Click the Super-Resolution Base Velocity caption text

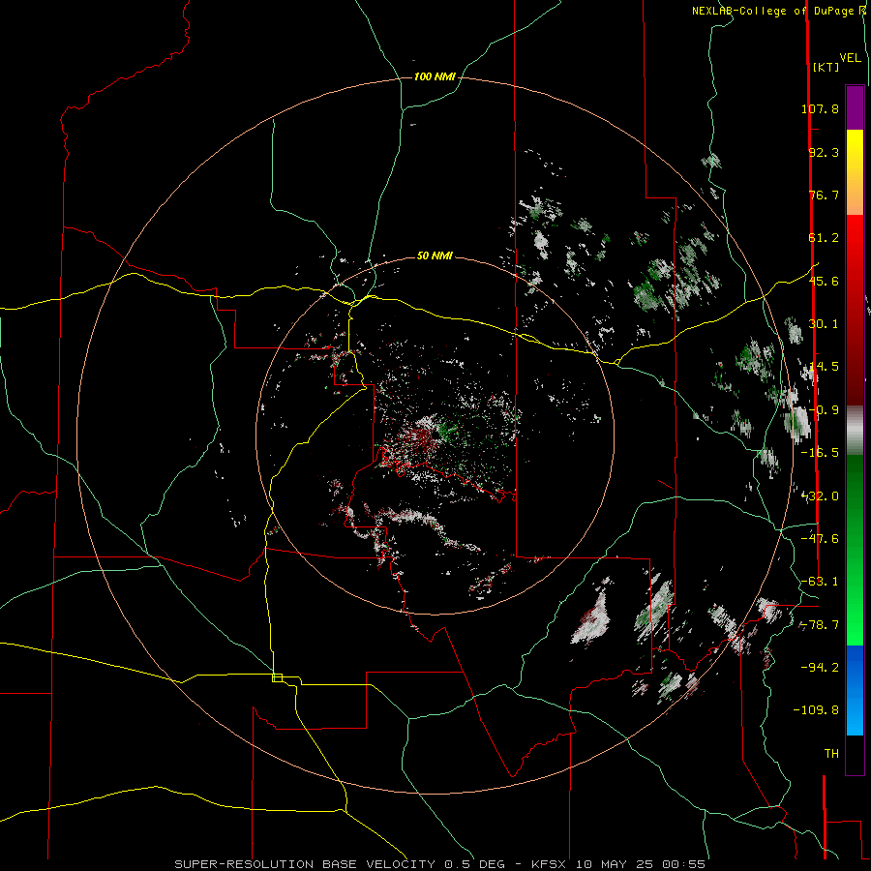point(307,864)
